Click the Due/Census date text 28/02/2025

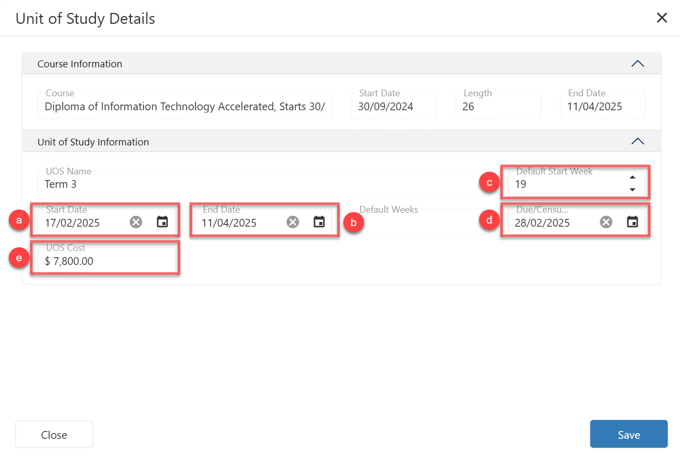542,223
